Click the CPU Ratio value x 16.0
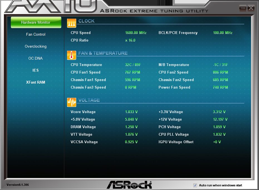This screenshot has width=259, height=190. tap(130, 40)
